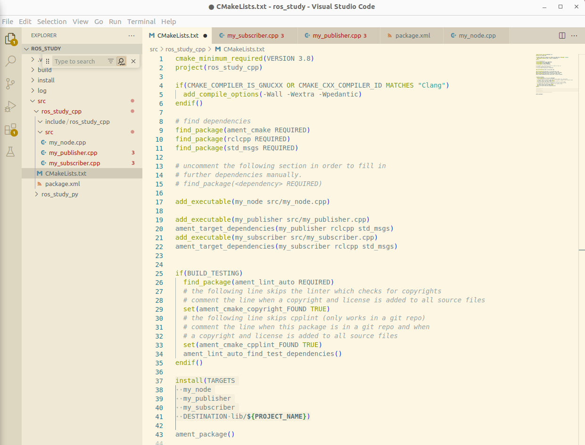The image size is (585, 445).
Task: Expand the build folder
Action: (x=82, y=70)
